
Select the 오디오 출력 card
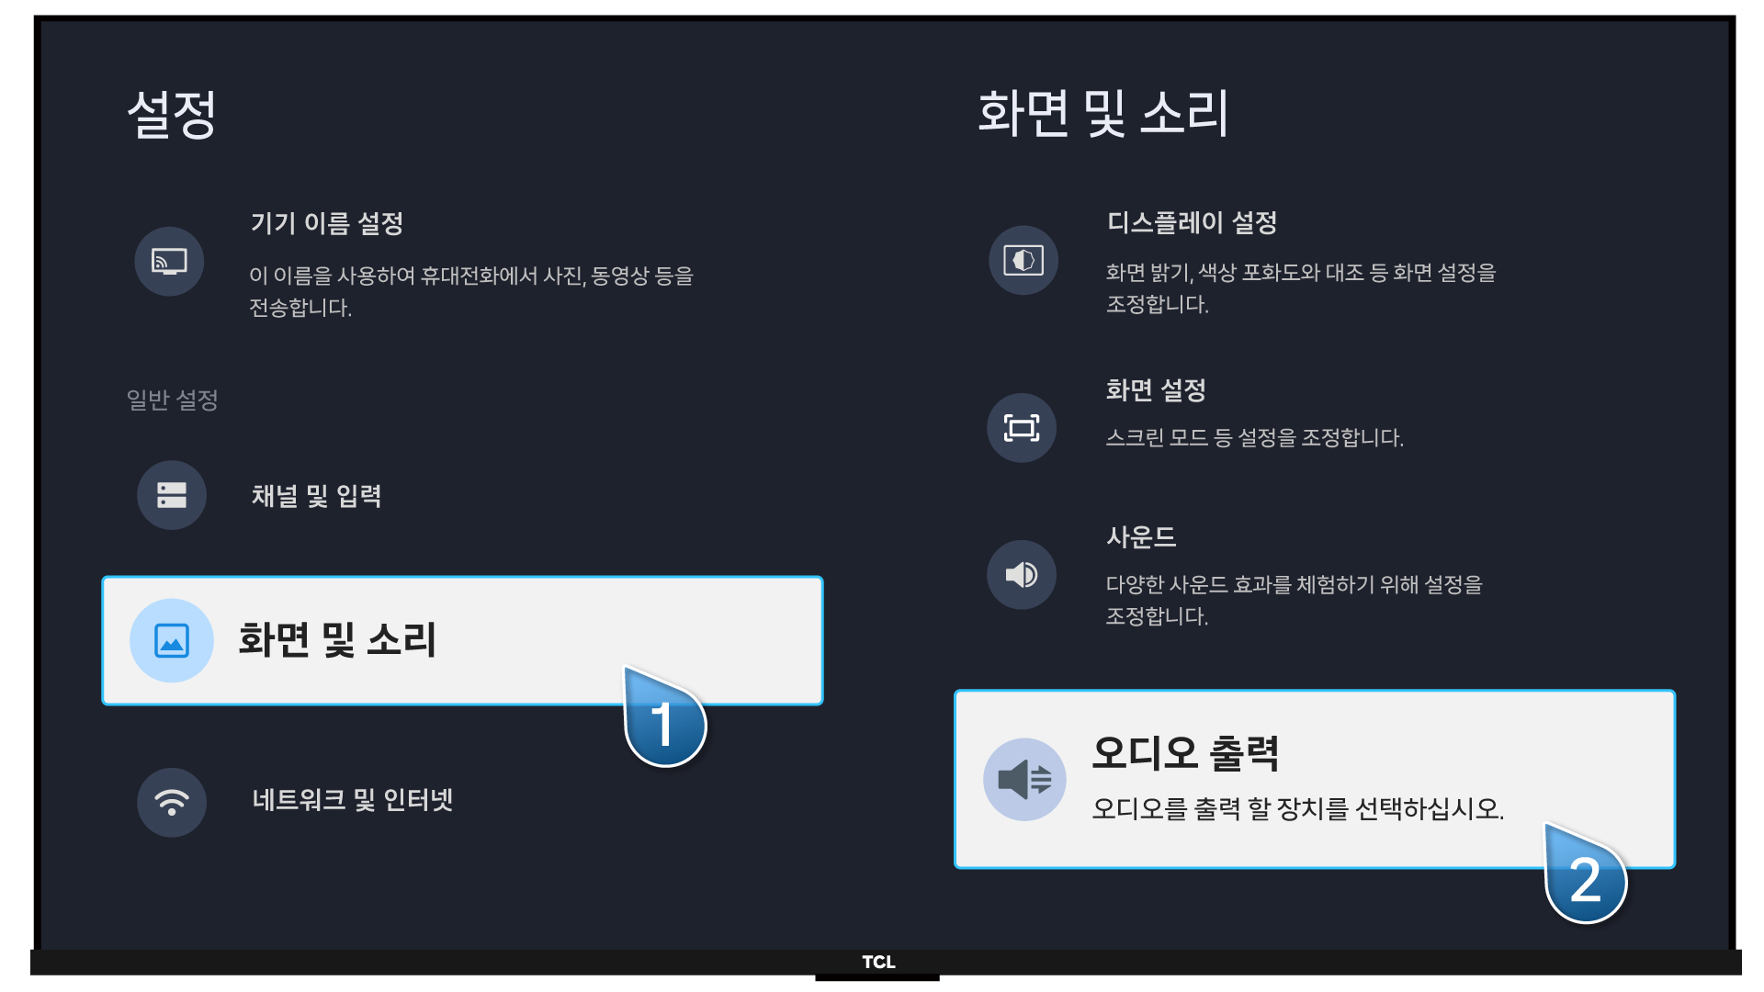pos(1314,778)
